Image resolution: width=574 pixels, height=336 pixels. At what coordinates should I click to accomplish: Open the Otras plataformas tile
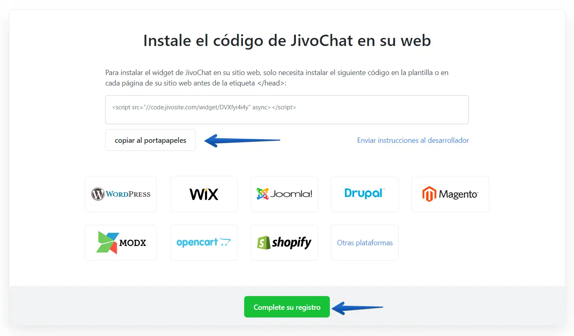[x=365, y=243]
